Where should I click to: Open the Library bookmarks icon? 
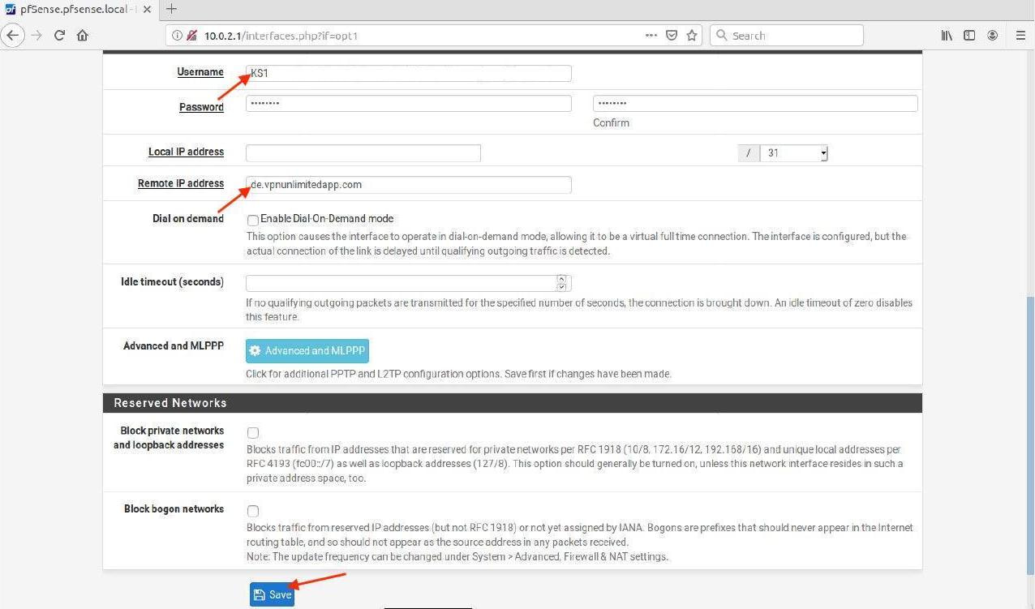point(946,36)
